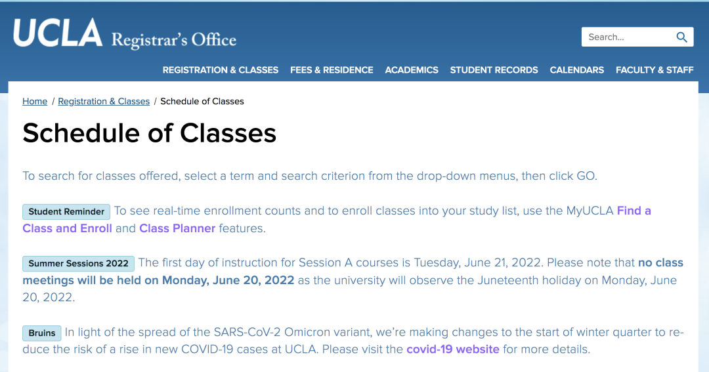This screenshot has height=372, width=709.
Task: Click the Home breadcrumb link
Action: (x=35, y=102)
